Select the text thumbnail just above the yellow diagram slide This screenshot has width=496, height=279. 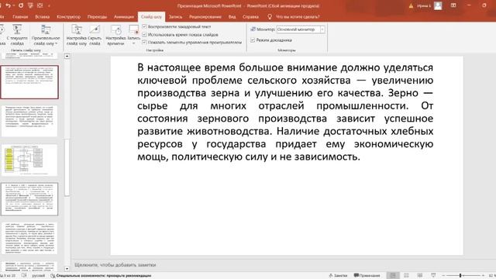coord(29,121)
